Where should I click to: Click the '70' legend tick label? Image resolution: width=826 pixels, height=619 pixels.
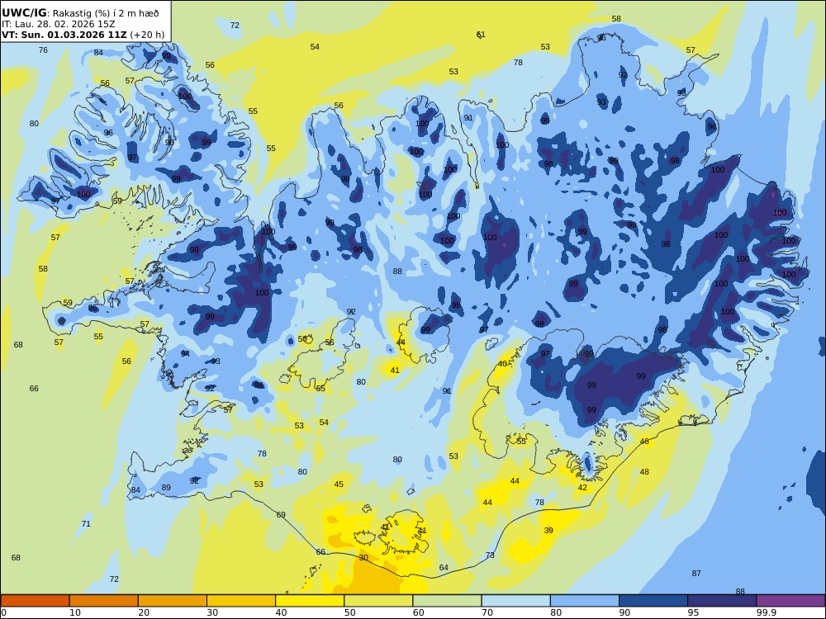point(487,612)
